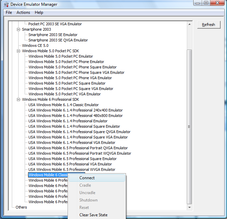Click the vertical scrollbar thumb
The width and height of the screenshot is (227, 219).
(189, 127)
